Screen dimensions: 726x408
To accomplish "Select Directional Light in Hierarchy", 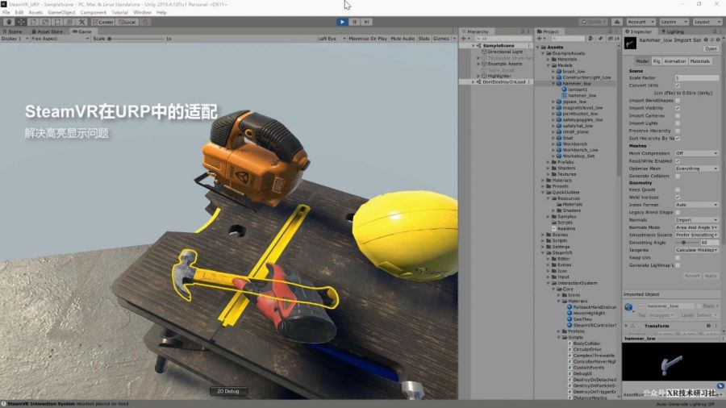I will [502, 52].
